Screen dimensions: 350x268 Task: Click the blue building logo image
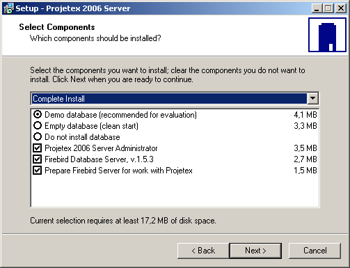point(327,35)
